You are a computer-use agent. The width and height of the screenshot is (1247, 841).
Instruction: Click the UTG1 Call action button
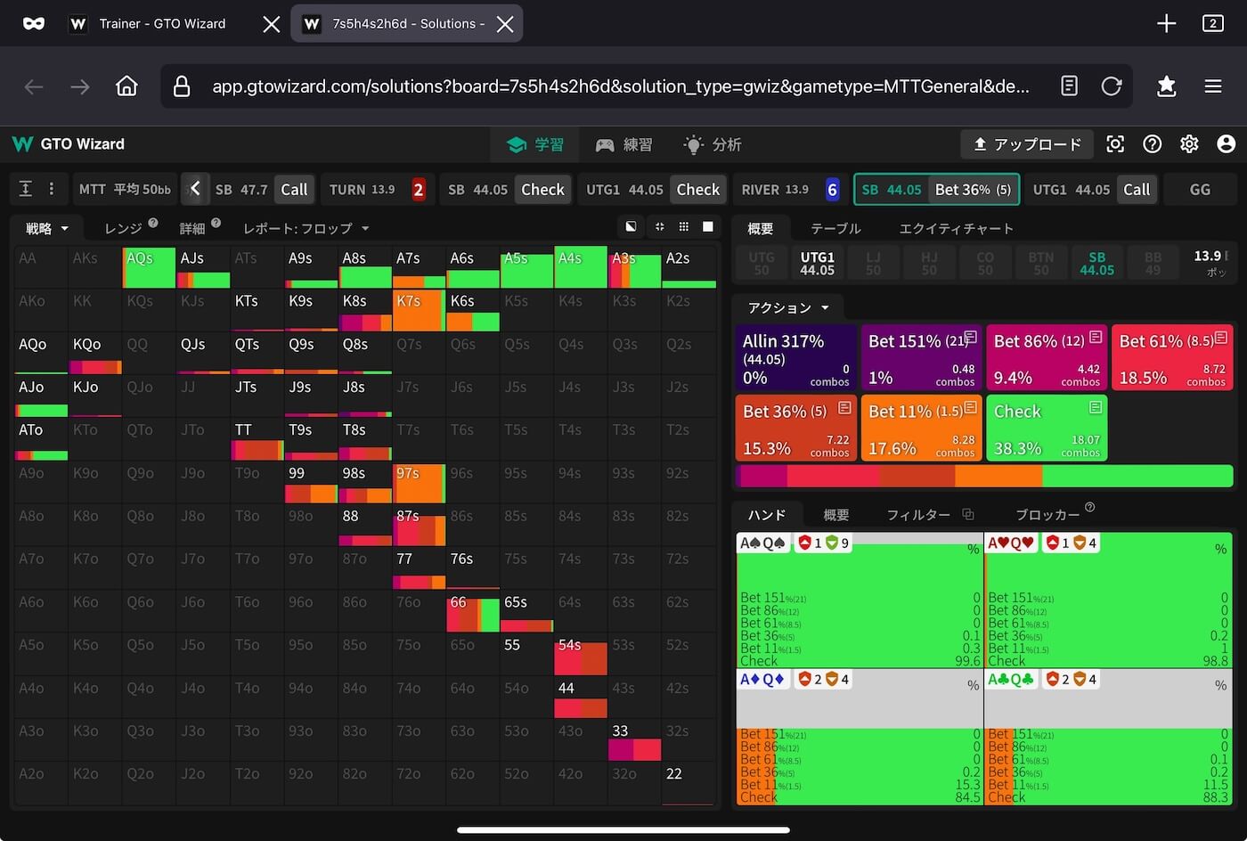(1136, 189)
